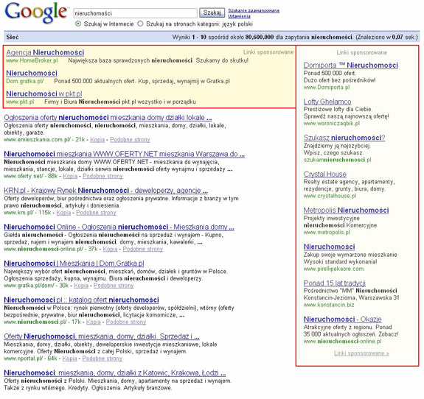
Task: Open Podobne strony for emieszkania.com.pl result
Action: coord(130,140)
